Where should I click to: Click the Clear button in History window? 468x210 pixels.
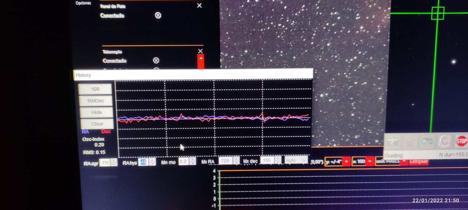[97, 124]
